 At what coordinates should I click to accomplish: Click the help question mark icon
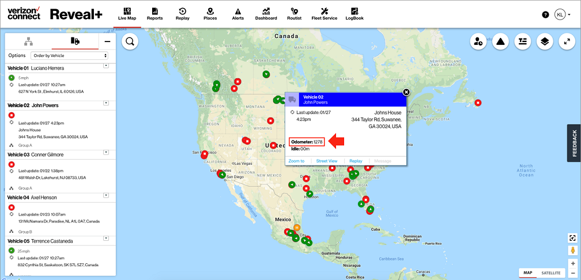click(x=545, y=14)
